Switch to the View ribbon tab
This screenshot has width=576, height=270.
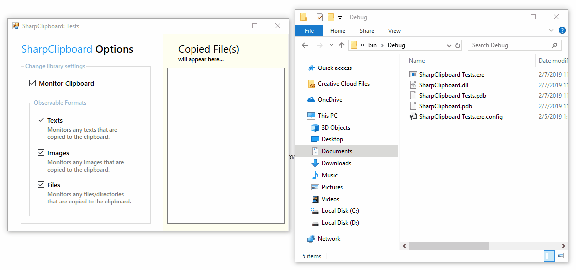(x=394, y=31)
